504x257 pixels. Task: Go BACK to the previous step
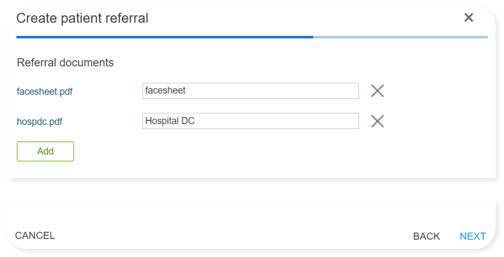[426, 236]
